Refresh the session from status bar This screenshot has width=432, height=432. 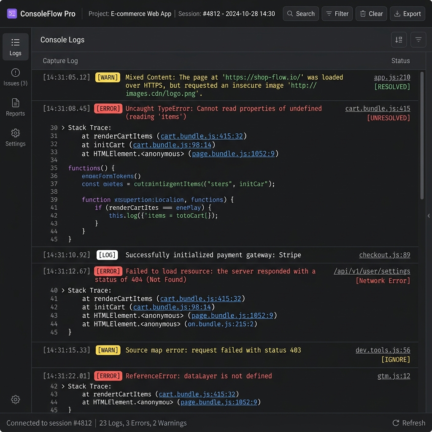pyautogui.click(x=408, y=423)
